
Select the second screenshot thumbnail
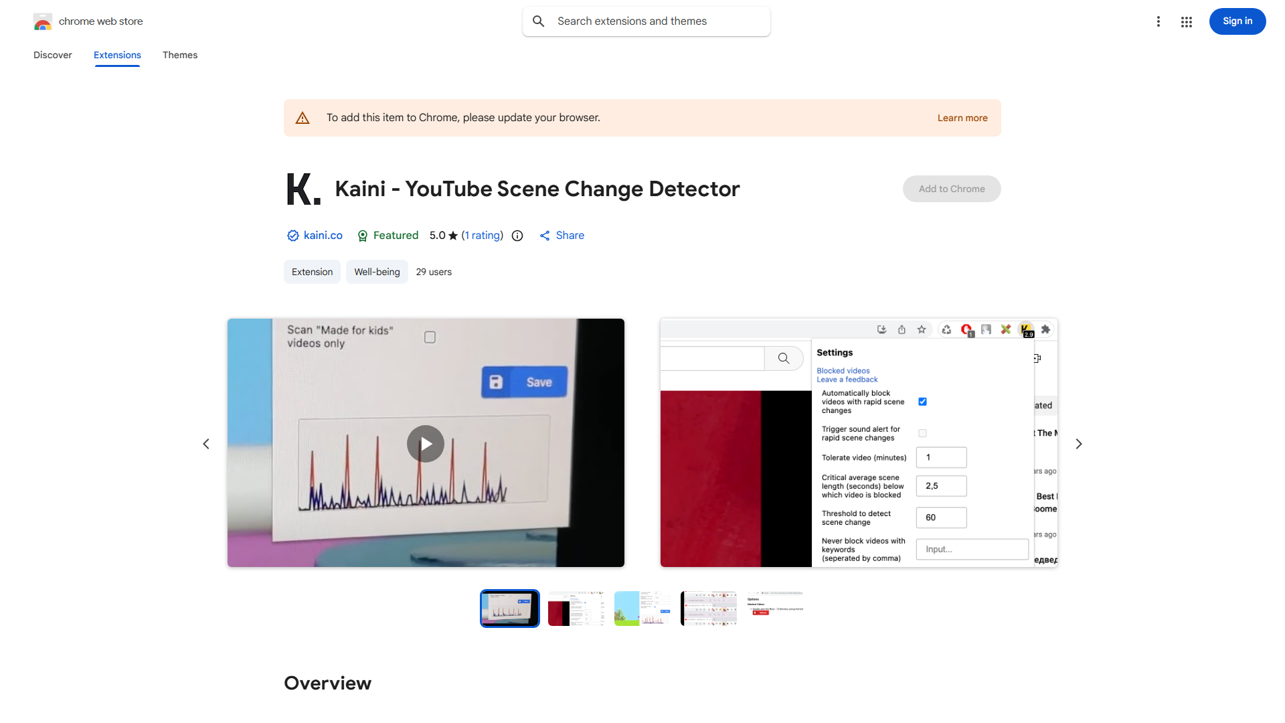(x=576, y=609)
